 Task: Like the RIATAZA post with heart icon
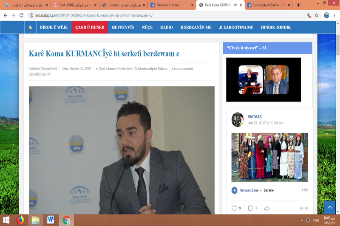(x=234, y=208)
